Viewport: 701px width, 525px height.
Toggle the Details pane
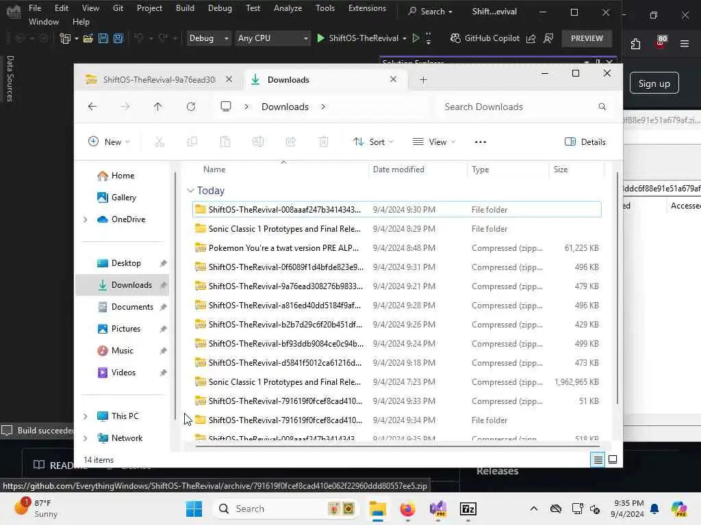pyautogui.click(x=585, y=142)
